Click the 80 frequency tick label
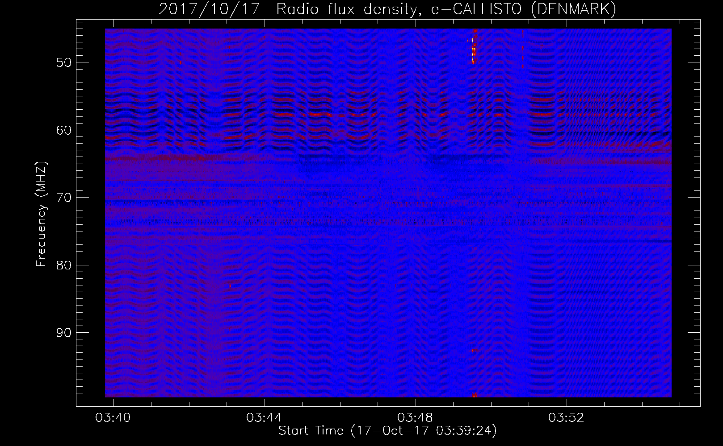723x446 pixels. [x=64, y=265]
